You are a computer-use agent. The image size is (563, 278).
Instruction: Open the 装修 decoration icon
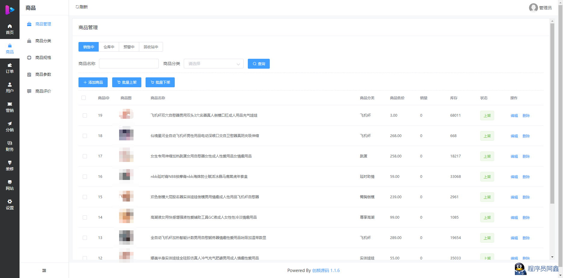point(10,163)
